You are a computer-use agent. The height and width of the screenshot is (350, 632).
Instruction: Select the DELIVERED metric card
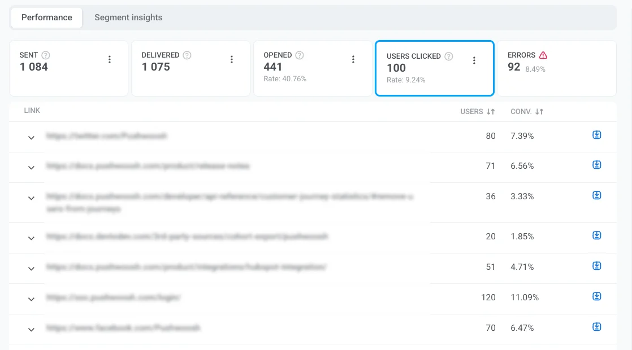coord(191,68)
